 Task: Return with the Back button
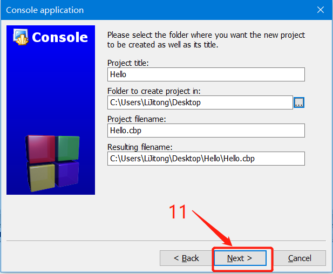point(186,258)
